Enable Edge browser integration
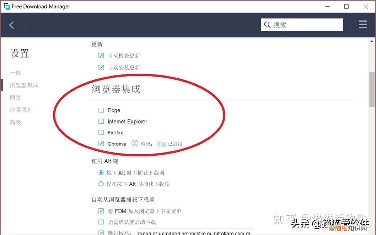 101,110
